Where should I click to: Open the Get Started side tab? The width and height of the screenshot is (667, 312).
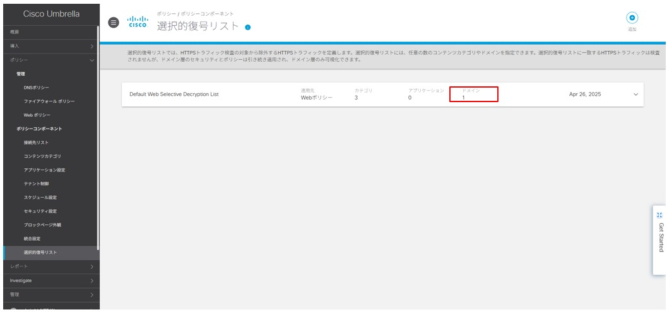tap(660, 240)
